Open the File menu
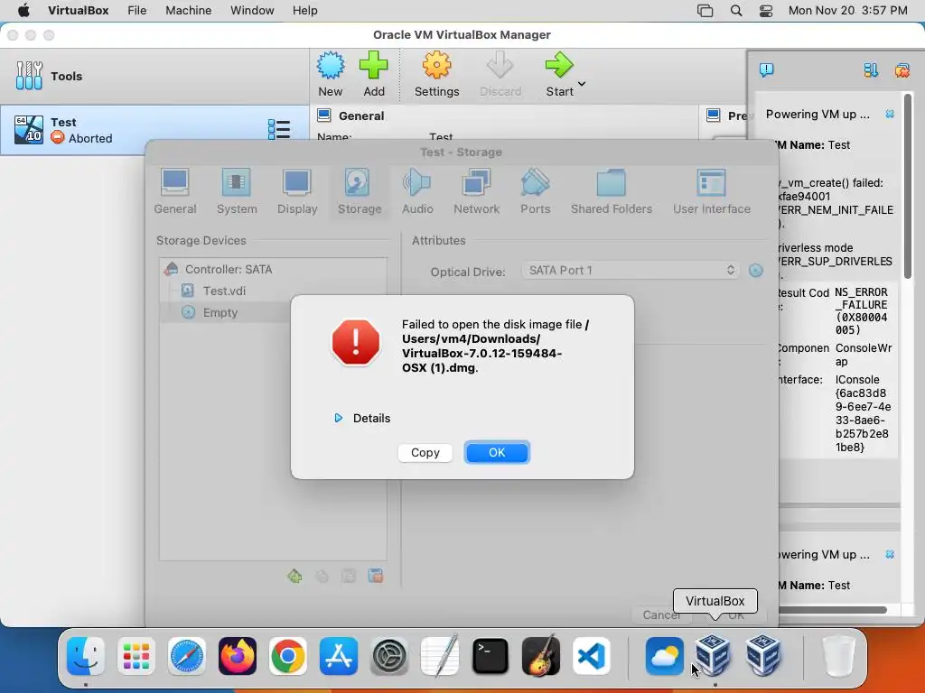The width and height of the screenshot is (925, 693). [x=137, y=11]
